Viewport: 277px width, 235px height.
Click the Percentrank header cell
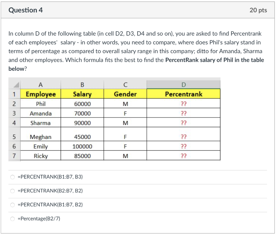point(184,94)
